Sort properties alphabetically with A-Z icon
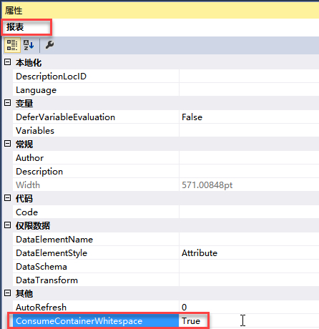The height and width of the screenshot is (329, 319). click(29, 45)
